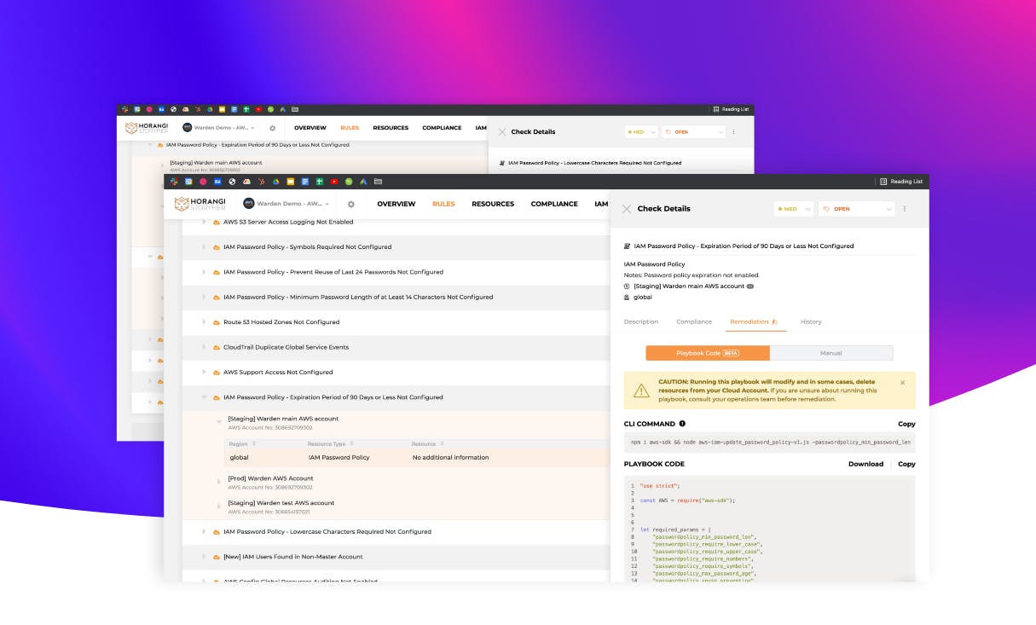
Task: Switch to the Compliance tab in Check Details
Action: [694, 321]
